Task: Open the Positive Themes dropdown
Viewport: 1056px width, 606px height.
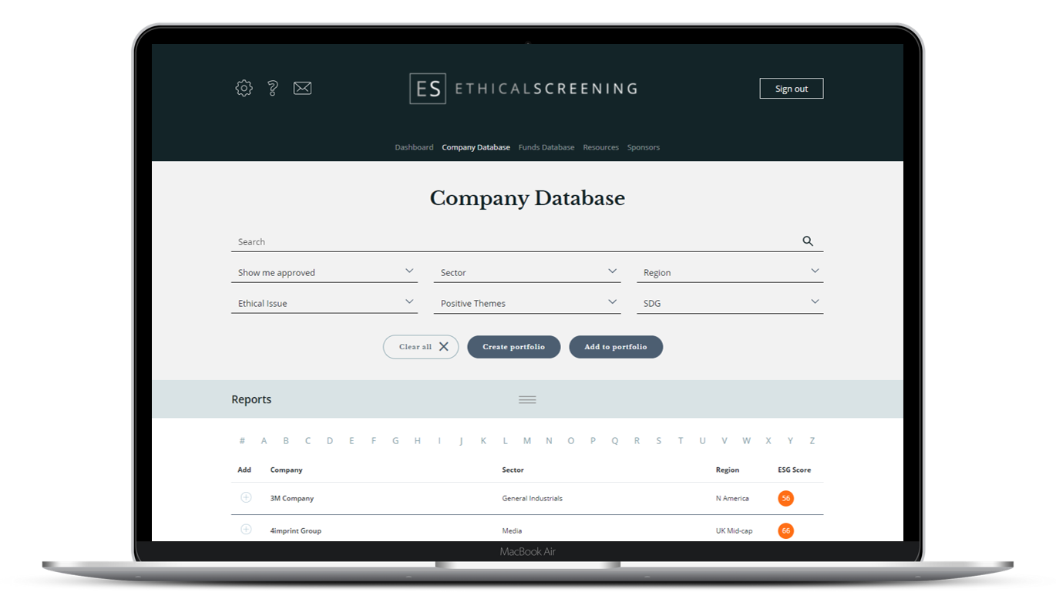Action: (527, 303)
